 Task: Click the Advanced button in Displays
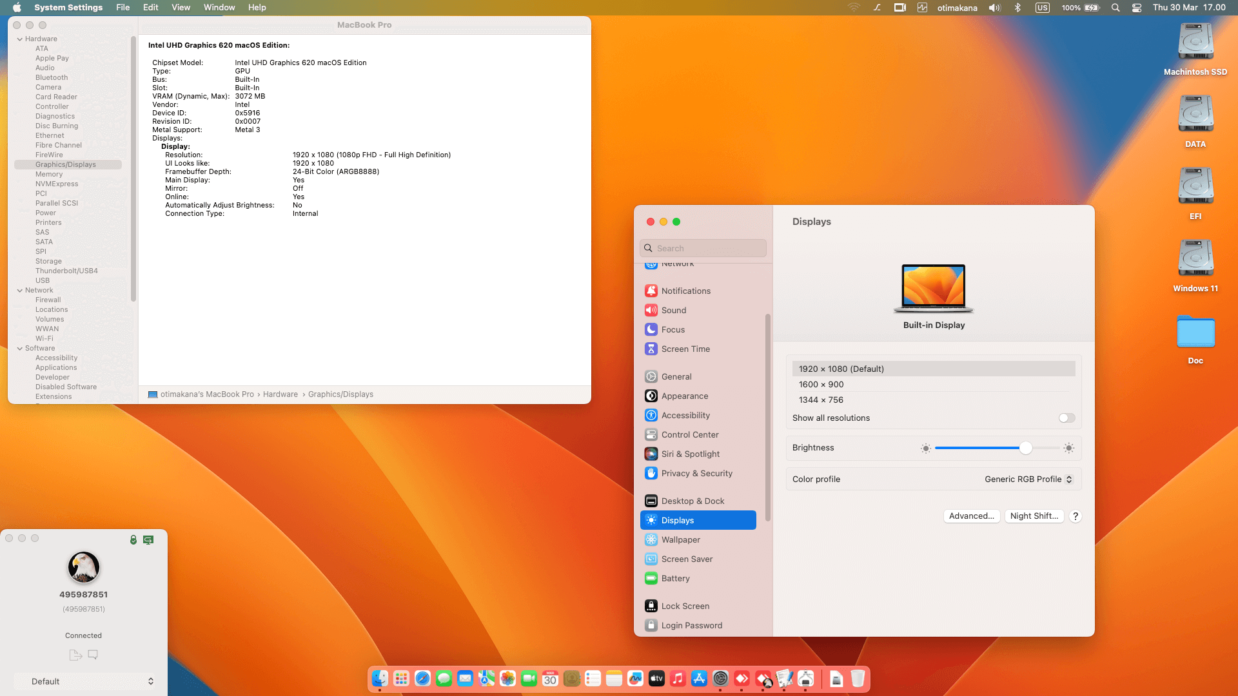(x=972, y=516)
